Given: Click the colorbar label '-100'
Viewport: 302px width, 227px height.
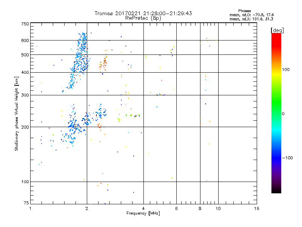Looking at the screenshot, I should pos(287,158).
